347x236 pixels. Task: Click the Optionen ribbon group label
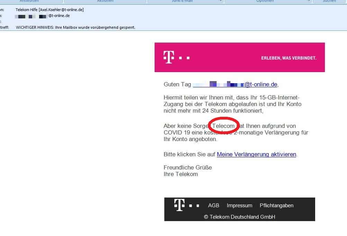pos(265,1)
